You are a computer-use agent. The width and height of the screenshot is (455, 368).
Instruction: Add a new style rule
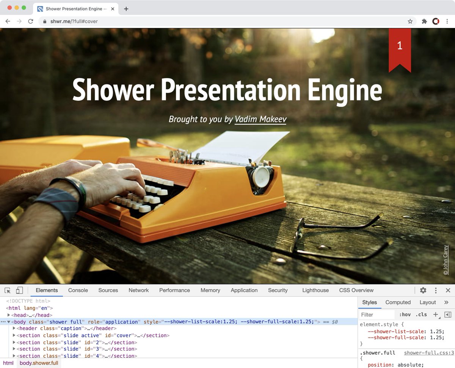(x=436, y=314)
